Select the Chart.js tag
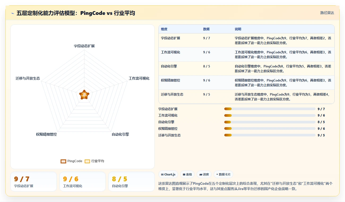345x202 pixels. 168,174
